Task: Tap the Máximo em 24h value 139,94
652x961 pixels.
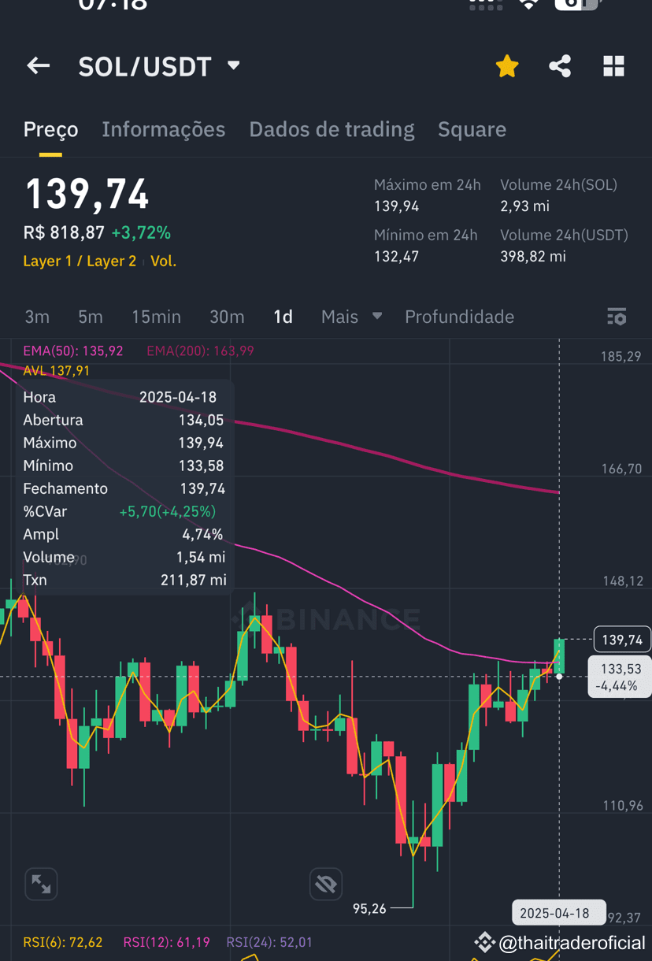Action: point(397,206)
